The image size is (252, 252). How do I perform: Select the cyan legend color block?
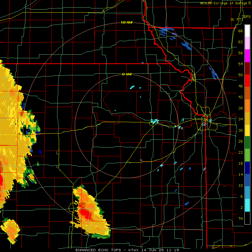247,205
